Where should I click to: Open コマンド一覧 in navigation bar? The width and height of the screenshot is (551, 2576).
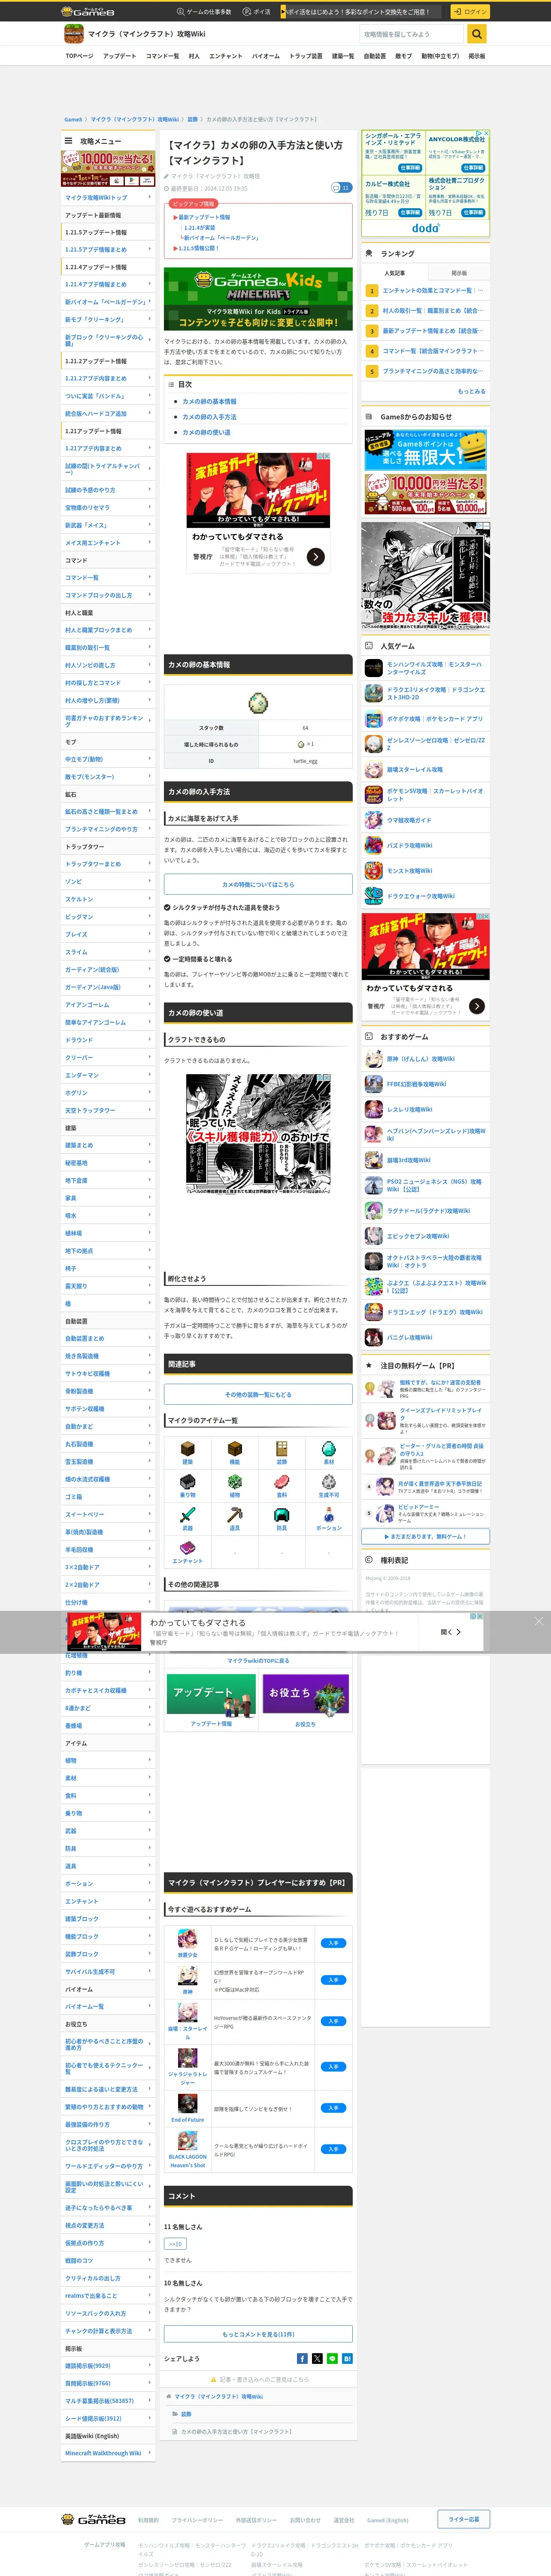coord(162,56)
